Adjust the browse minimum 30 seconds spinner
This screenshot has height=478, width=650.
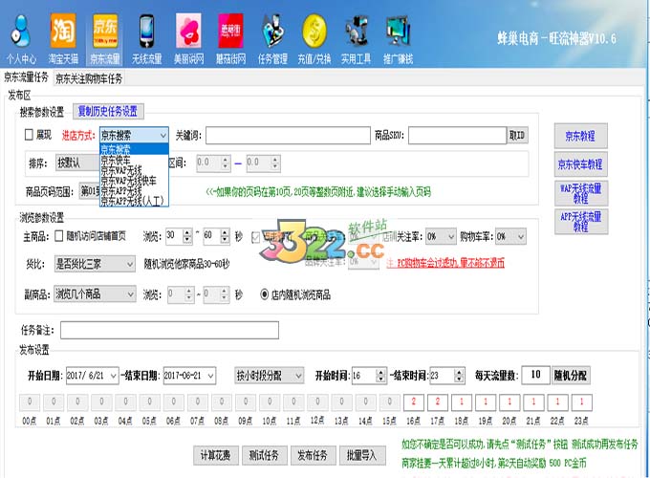point(187,236)
